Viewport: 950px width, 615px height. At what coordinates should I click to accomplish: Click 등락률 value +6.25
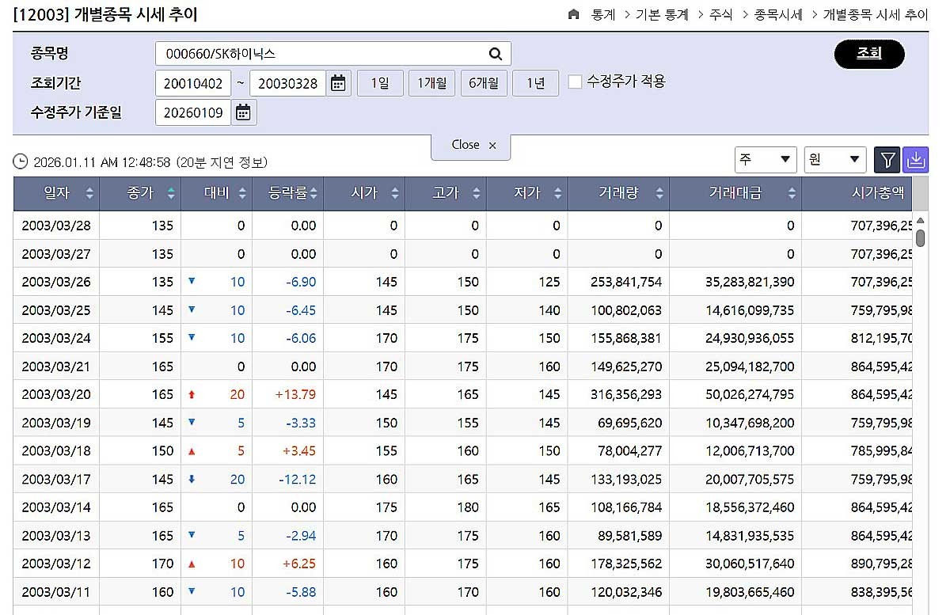(299, 564)
